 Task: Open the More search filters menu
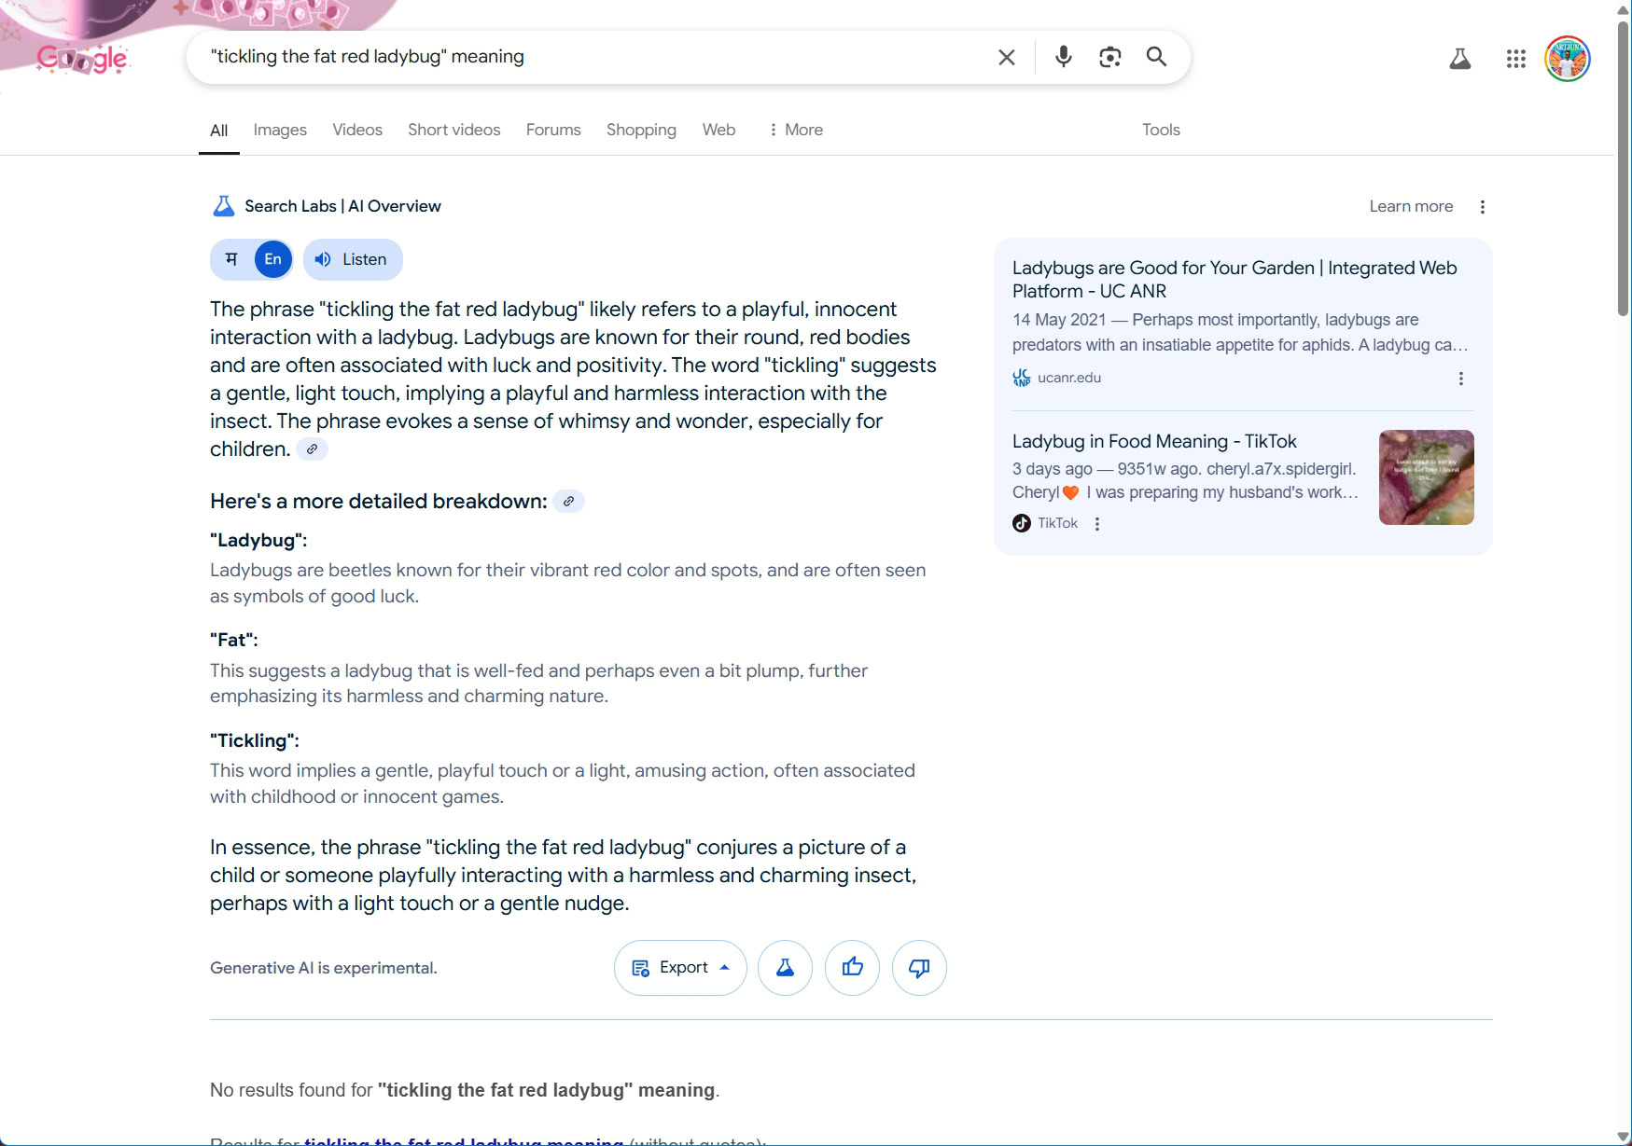coord(795,130)
